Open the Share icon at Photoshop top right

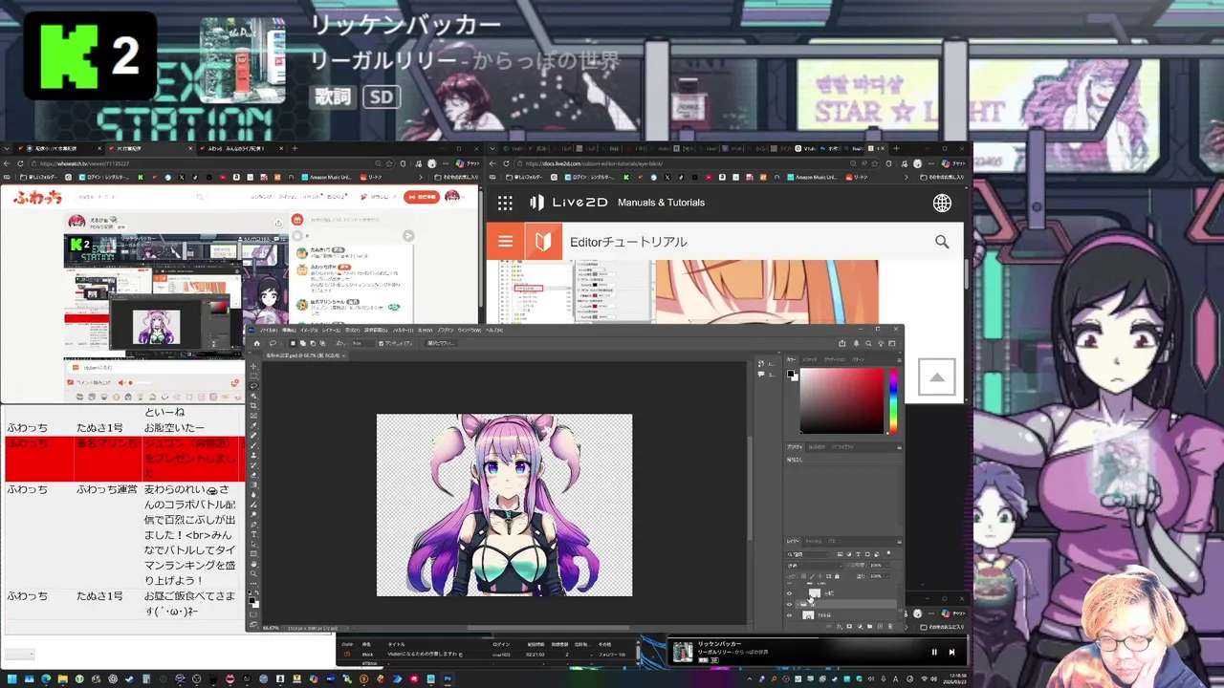coord(842,343)
